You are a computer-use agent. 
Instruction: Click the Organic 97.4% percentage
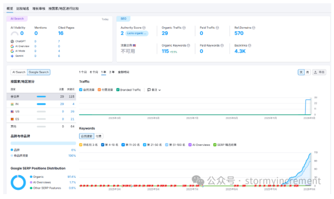tap(71, 177)
